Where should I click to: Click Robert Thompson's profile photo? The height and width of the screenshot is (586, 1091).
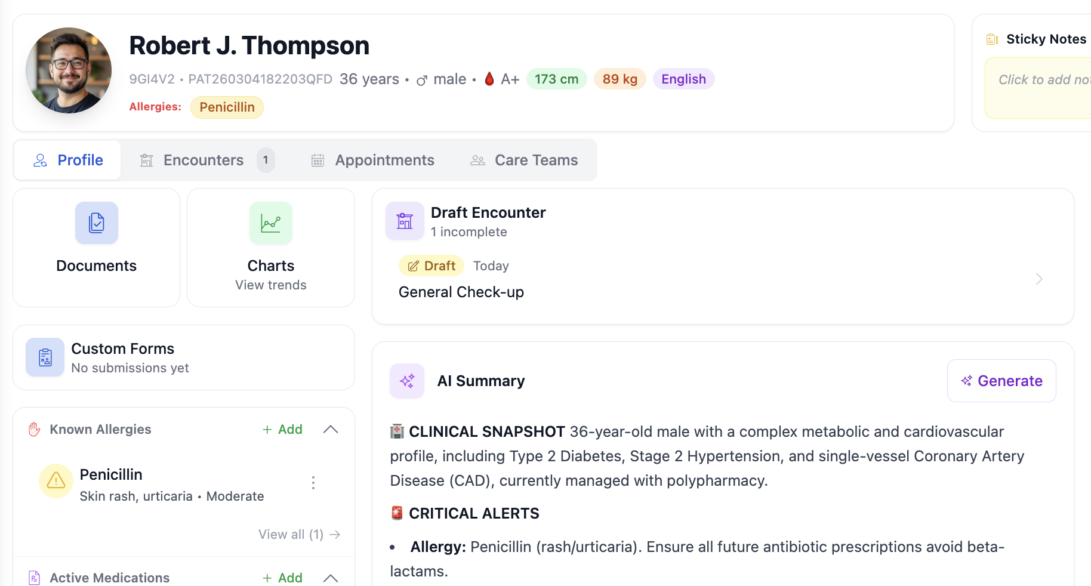click(x=69, y=70)
